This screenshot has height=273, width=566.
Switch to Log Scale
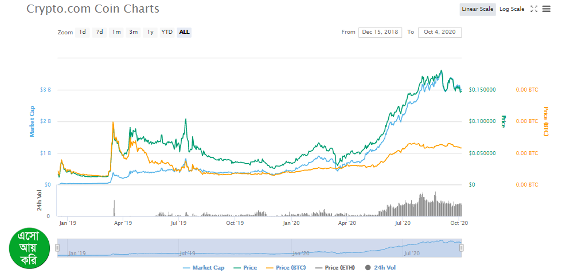[512, 9]
